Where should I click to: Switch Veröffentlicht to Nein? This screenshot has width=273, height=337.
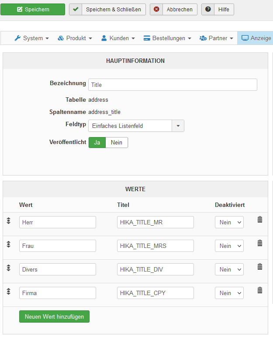click(117, 143)
